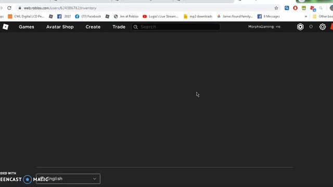
Task: Open the grey magnifier extension icon
Action: (321, 8)
